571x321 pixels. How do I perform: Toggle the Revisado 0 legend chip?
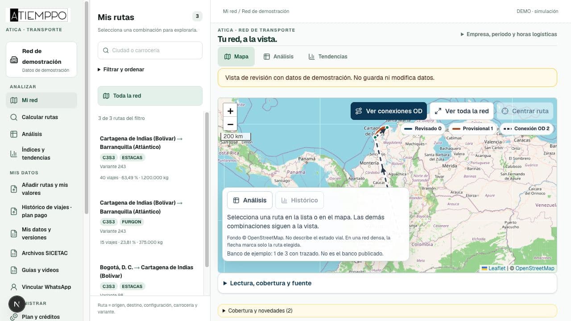(x=423, y=128)
